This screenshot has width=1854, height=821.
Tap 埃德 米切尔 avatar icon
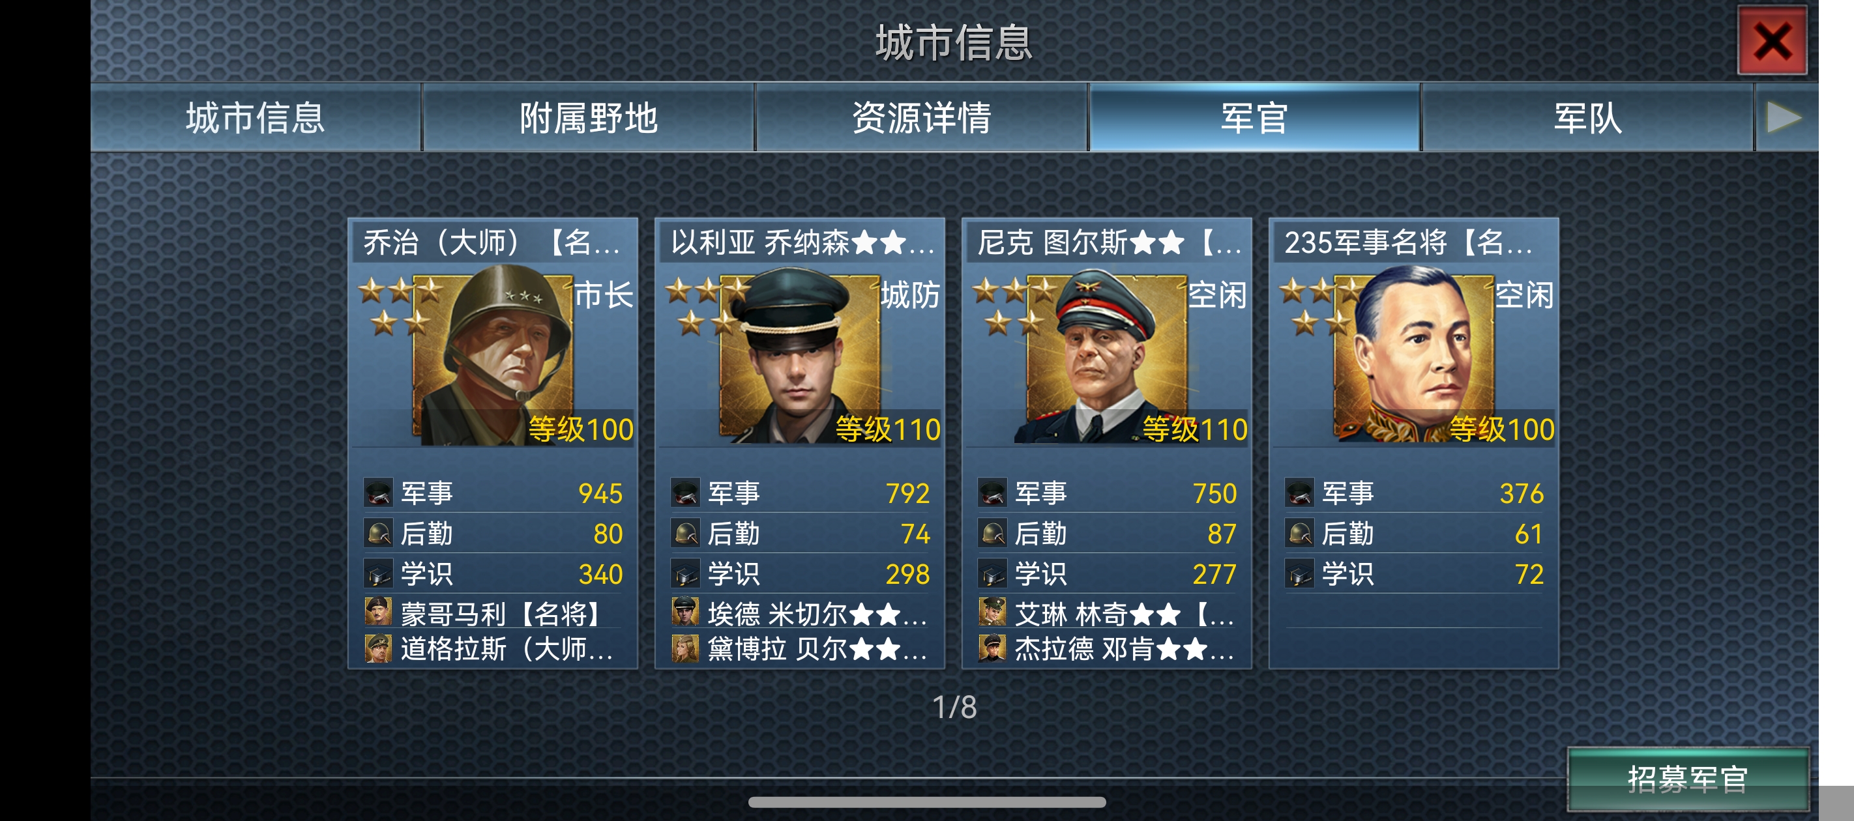tap(685, 613)
